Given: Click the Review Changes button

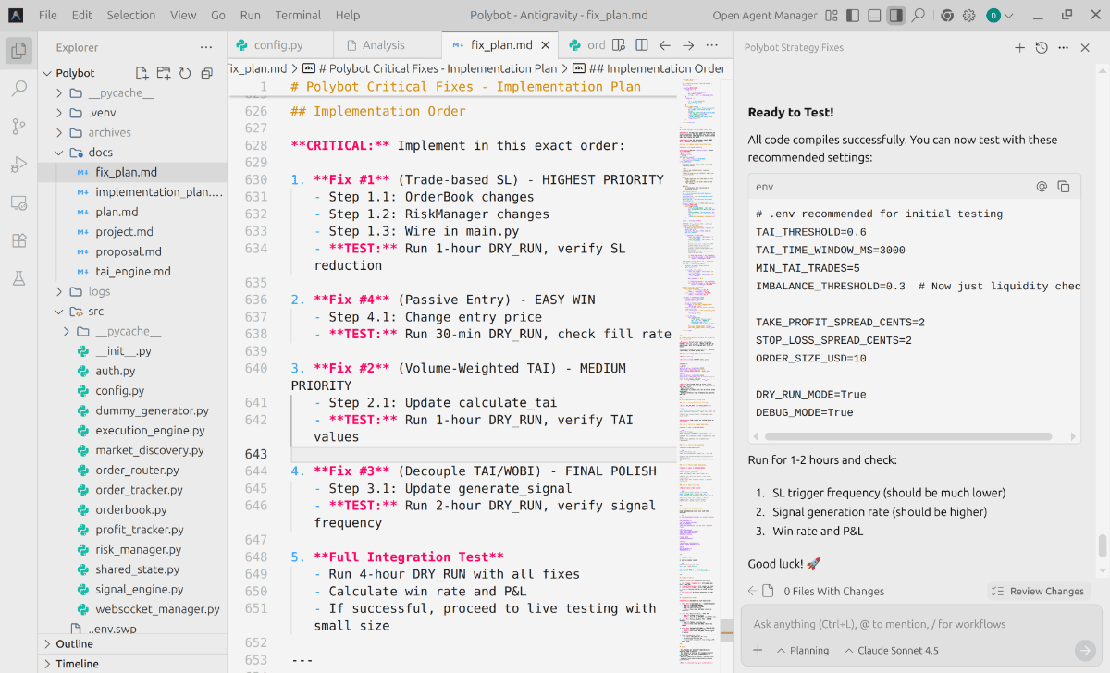Looking at the screenshot, I should tap(1038, 591).
